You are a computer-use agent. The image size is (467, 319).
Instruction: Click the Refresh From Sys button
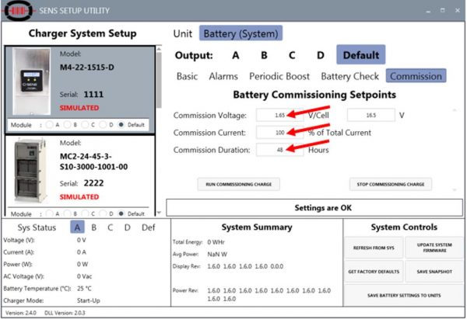pyautogui.click(x=374, y=248)
